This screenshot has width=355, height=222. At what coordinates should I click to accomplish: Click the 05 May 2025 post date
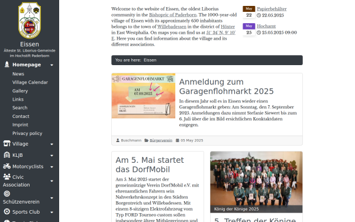tap(192, 140)
